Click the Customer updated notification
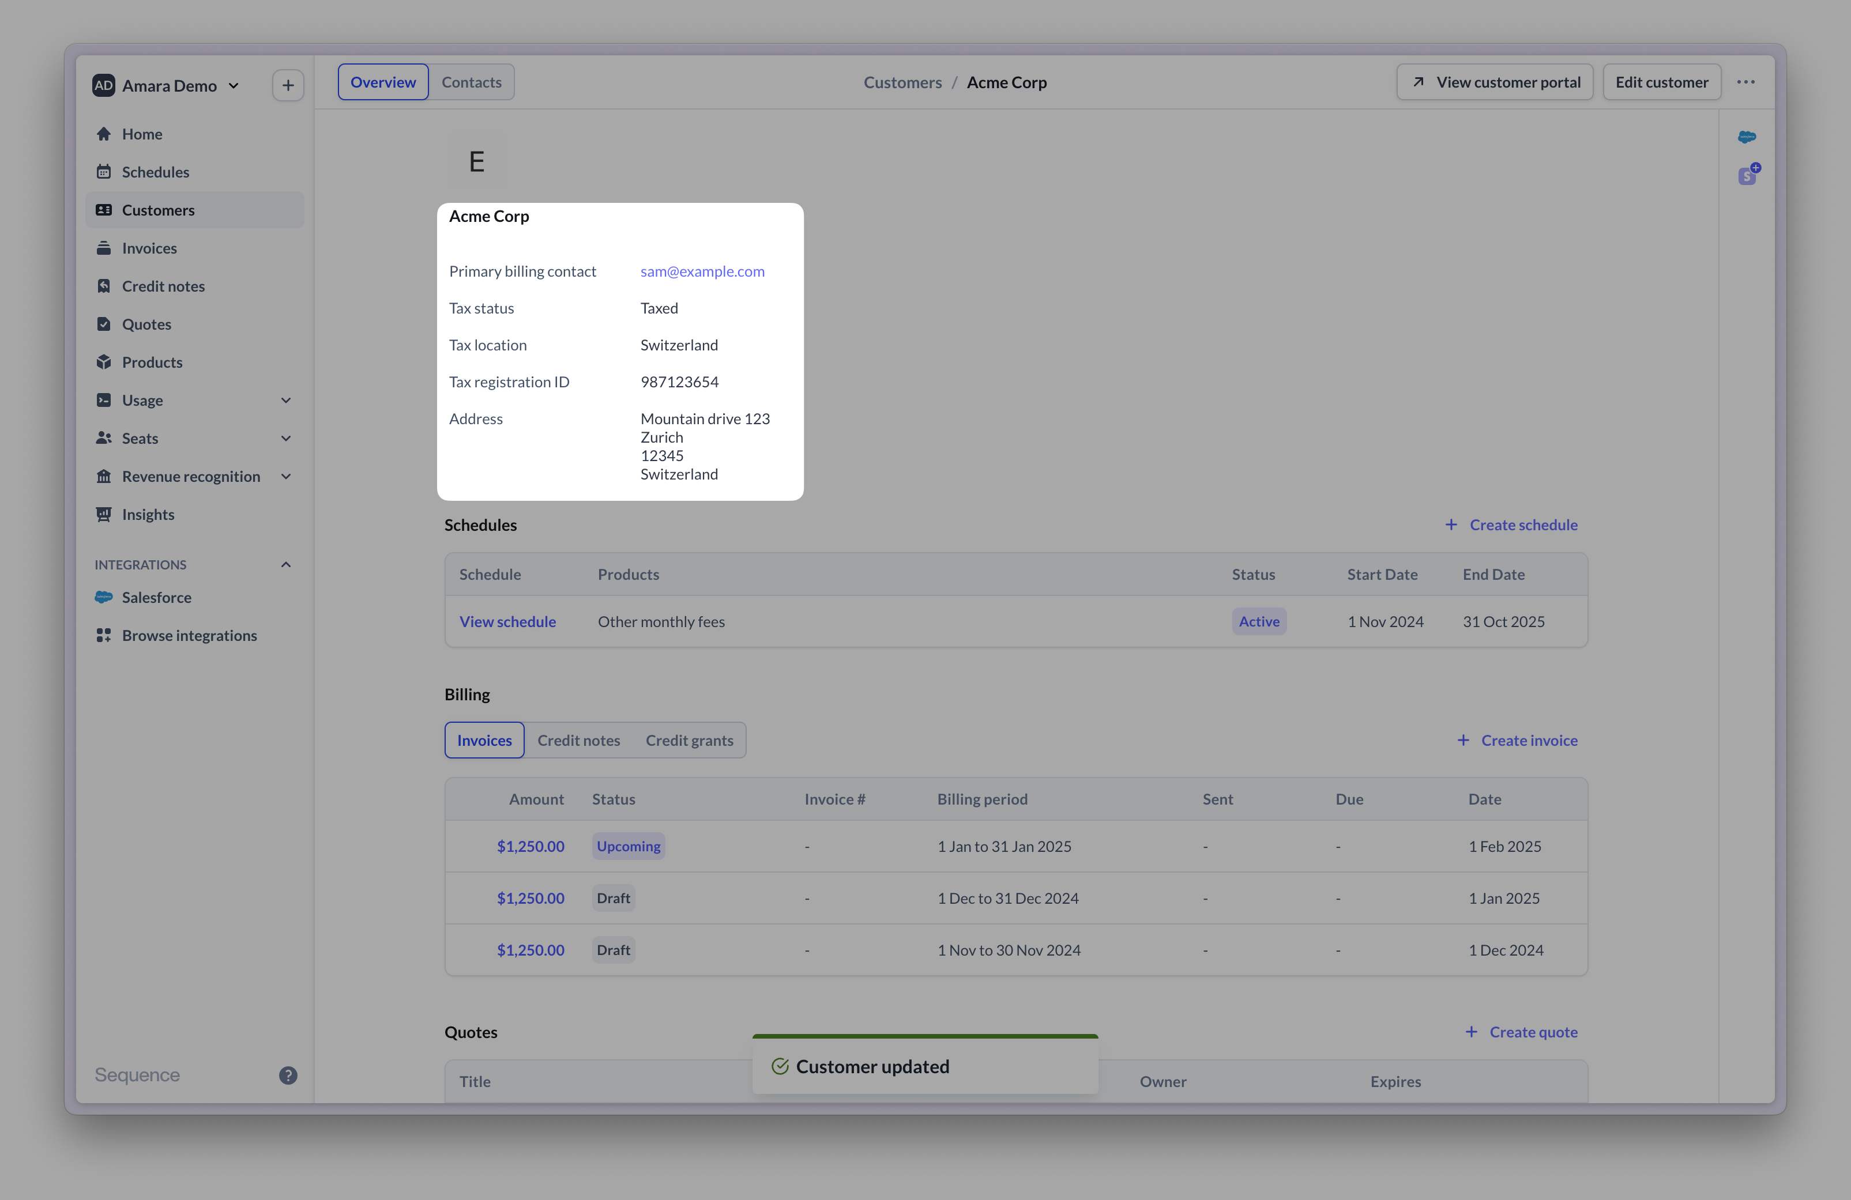The height and width of the screenshot is (1200, 1851). 925,1065
